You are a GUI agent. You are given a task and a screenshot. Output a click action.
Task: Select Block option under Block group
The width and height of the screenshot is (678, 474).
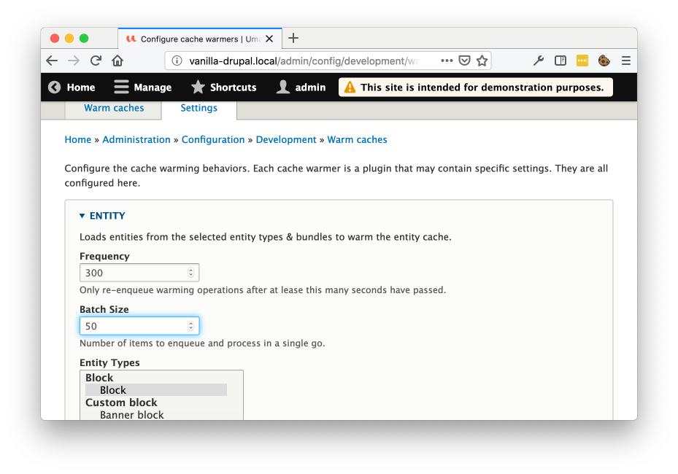point(156,389)
